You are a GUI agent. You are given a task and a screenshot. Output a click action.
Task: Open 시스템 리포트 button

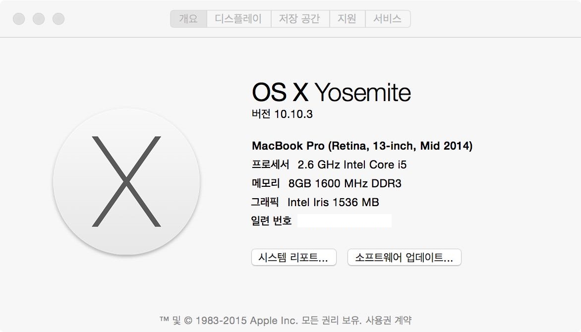pos(293,258)
